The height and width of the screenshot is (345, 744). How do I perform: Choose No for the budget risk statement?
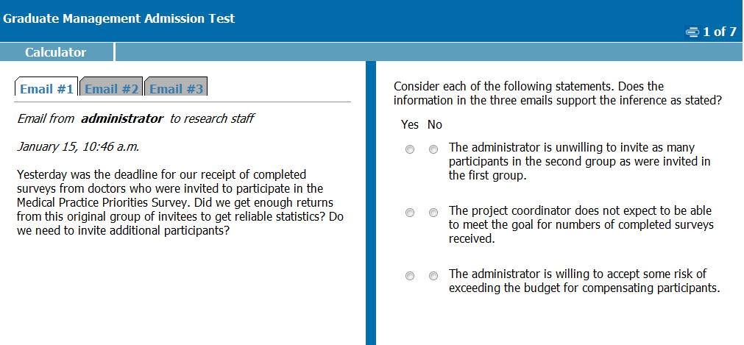click(x=433, y=276)
